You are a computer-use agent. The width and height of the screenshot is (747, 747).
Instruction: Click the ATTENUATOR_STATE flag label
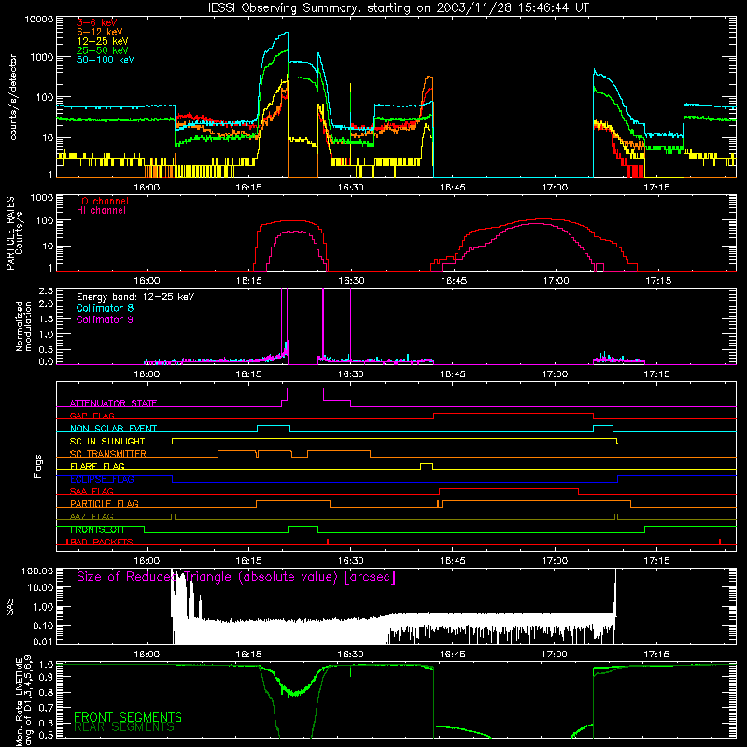tap(113, 403)
